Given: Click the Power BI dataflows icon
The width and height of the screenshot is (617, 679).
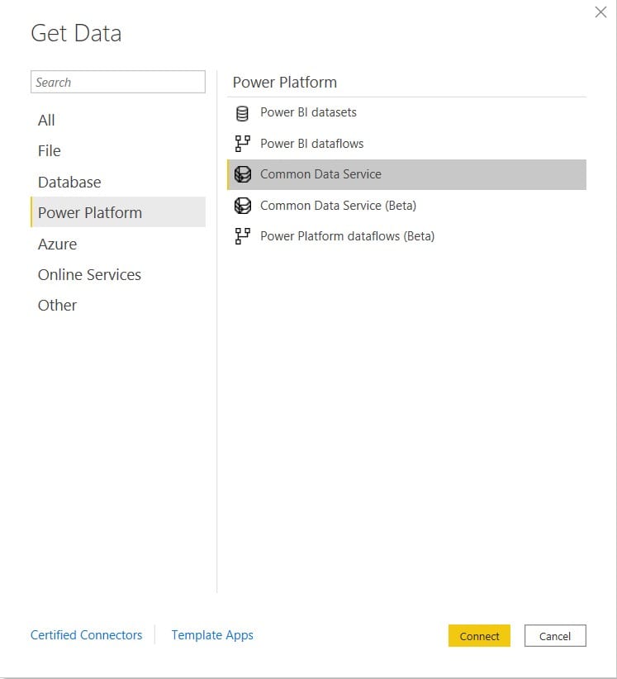Looking at the screenshot, I should click(243, 144).
